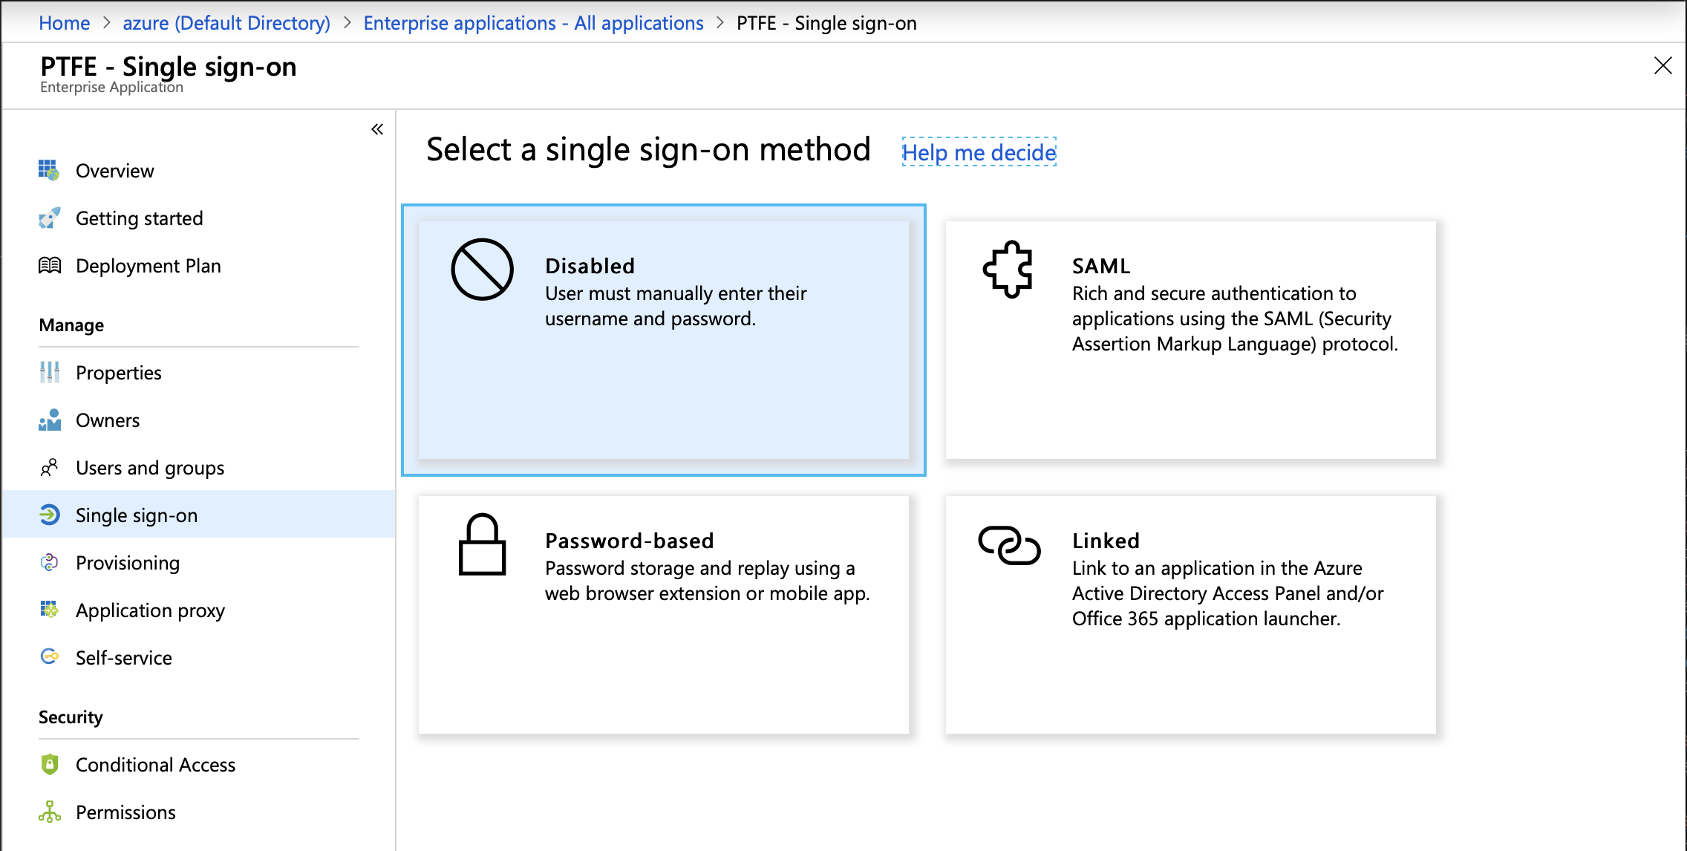Open the Deployment Plan page

coord(198,266)
